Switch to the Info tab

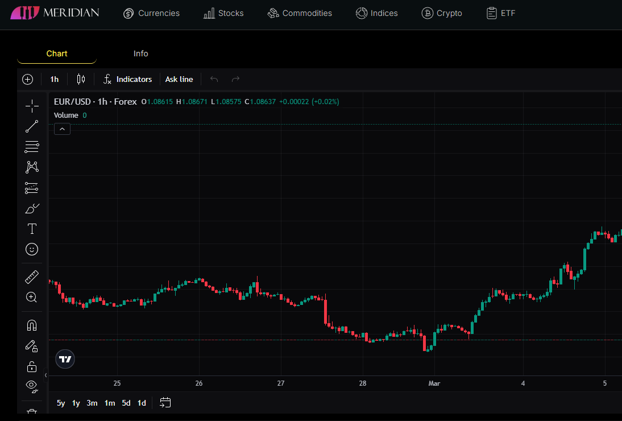pos(140,53)
